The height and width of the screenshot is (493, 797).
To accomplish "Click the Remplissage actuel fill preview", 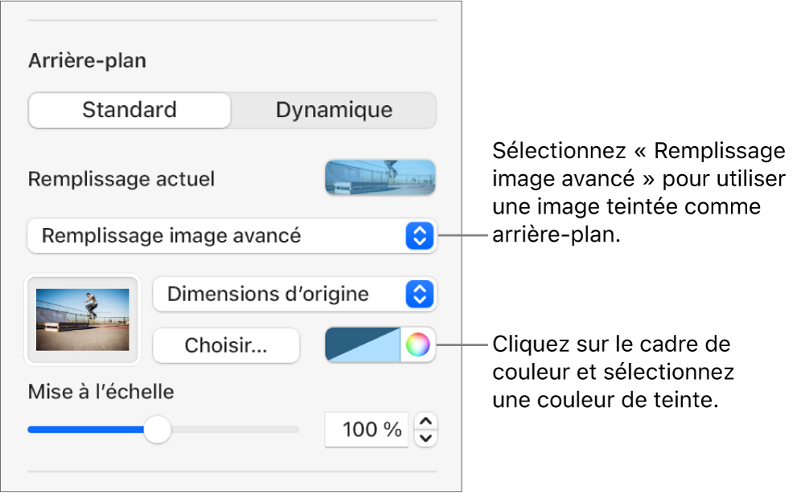I will click(380, 177).
